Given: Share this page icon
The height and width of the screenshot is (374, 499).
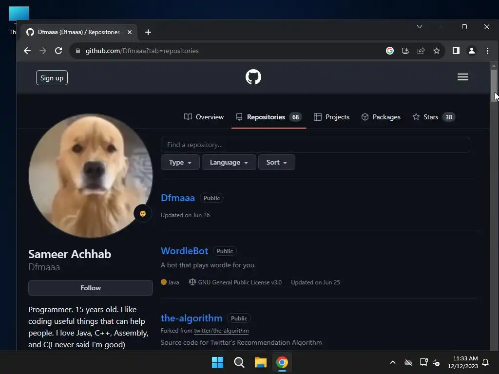Looking at the screenshot, I should pos(421,51).
